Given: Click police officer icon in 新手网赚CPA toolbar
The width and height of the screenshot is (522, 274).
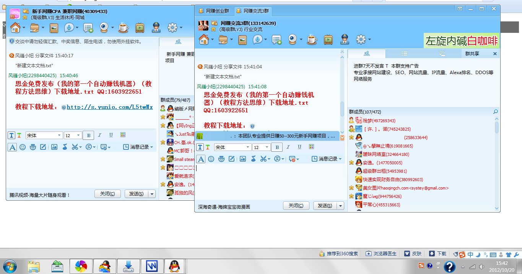Looking at the screenshot, I should click(x=156, y=27).
